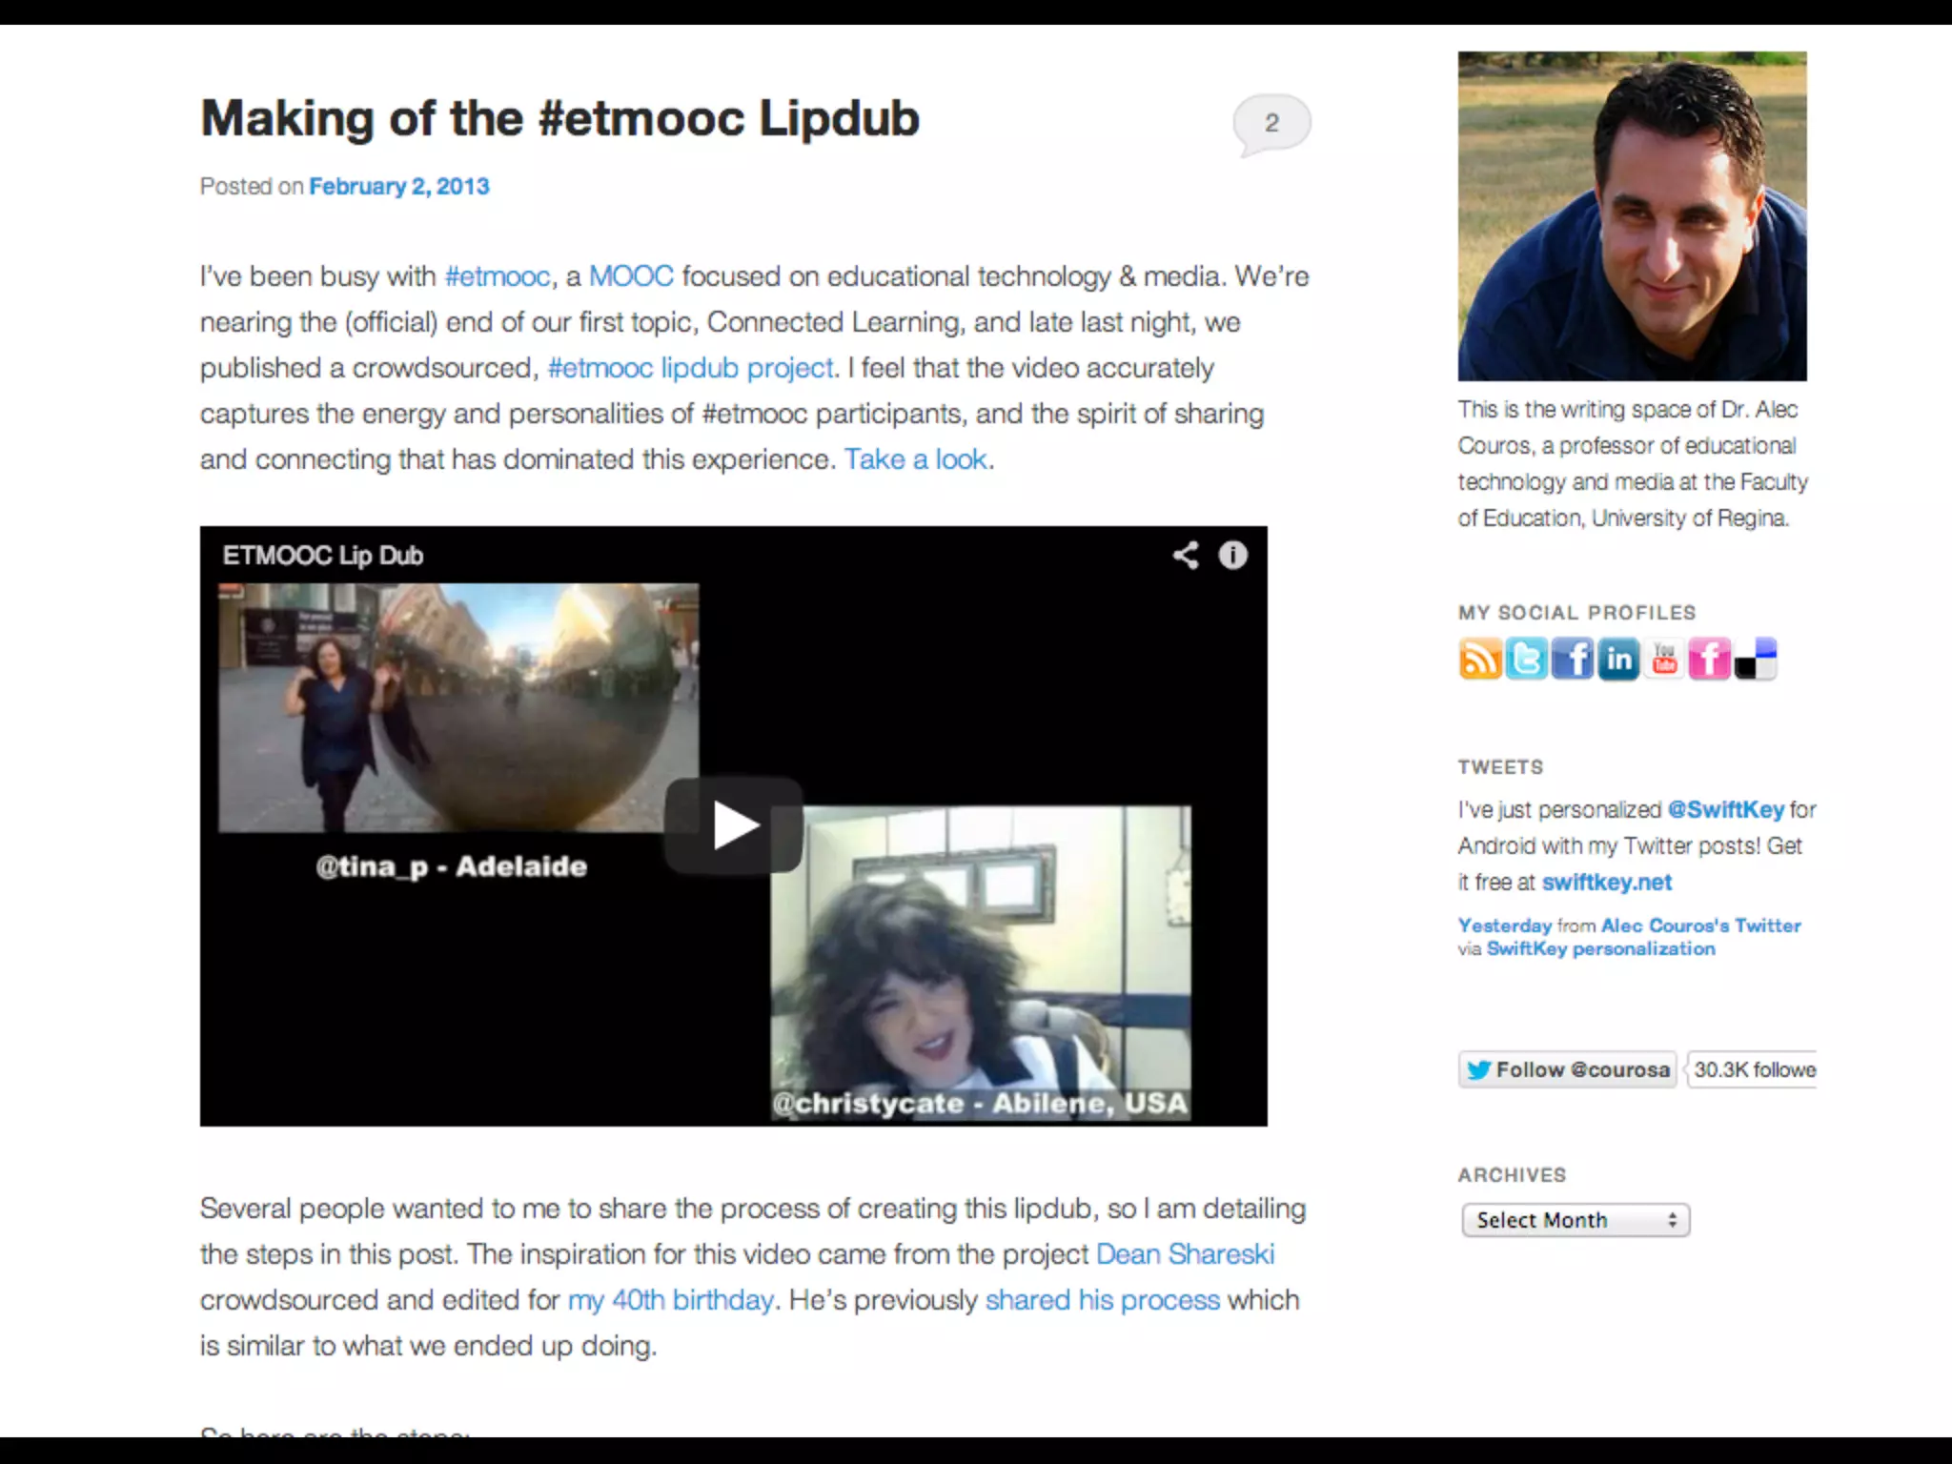Follow the Take a look link
This screenshot has height=1464, width=1952.
pyautogui.click(x=915, y=459)
